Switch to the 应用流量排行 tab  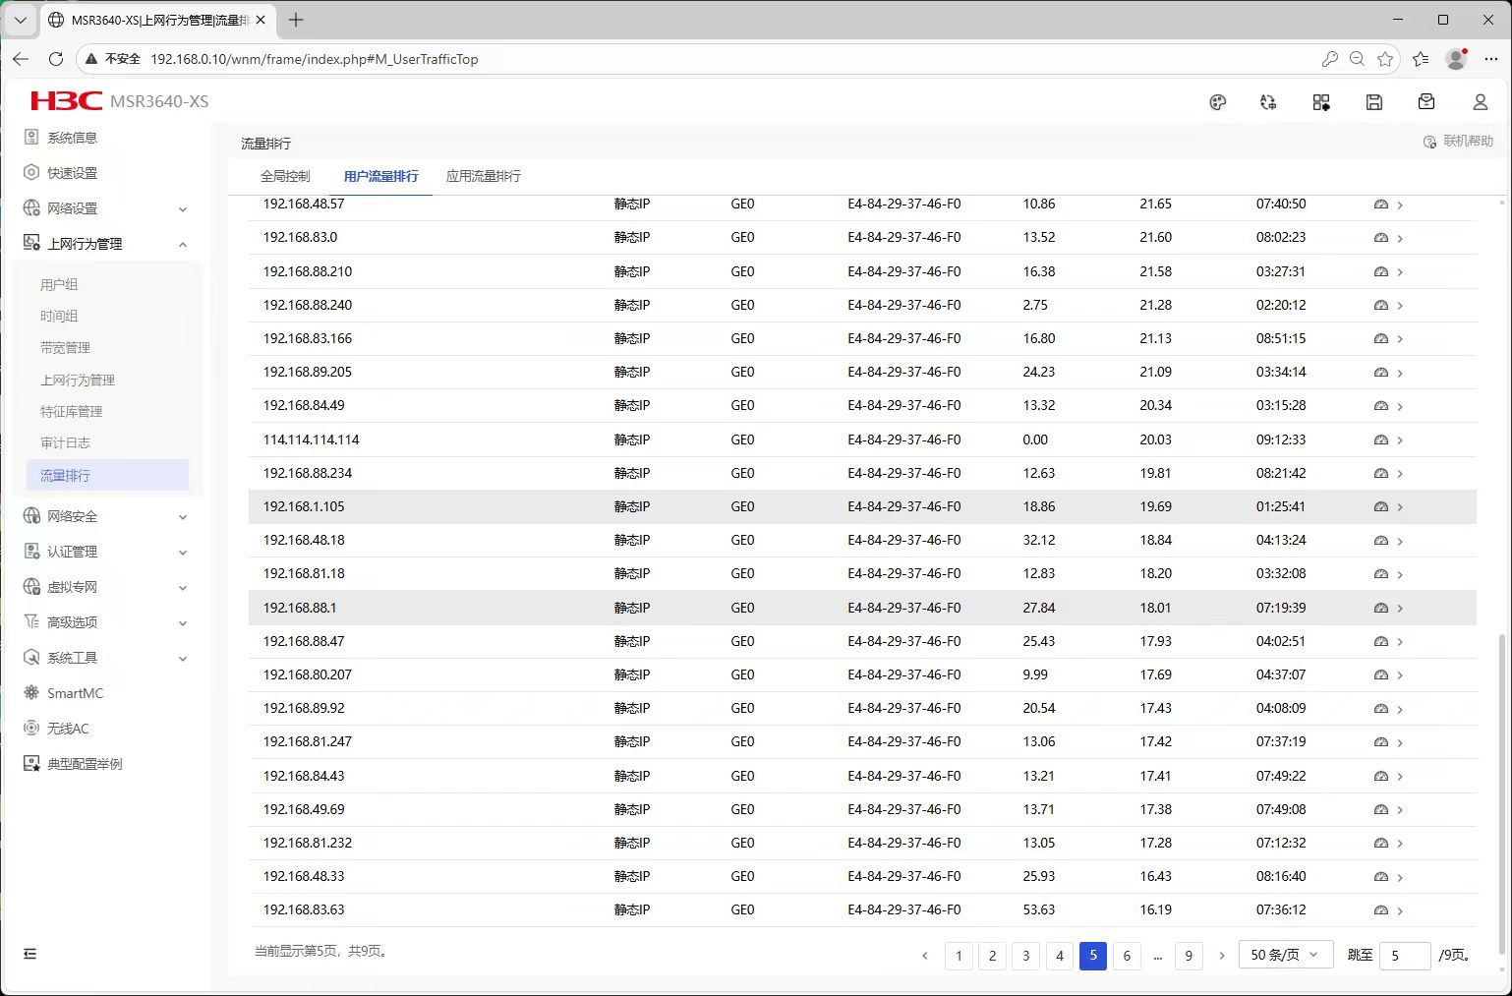click(x=483, y=176)
